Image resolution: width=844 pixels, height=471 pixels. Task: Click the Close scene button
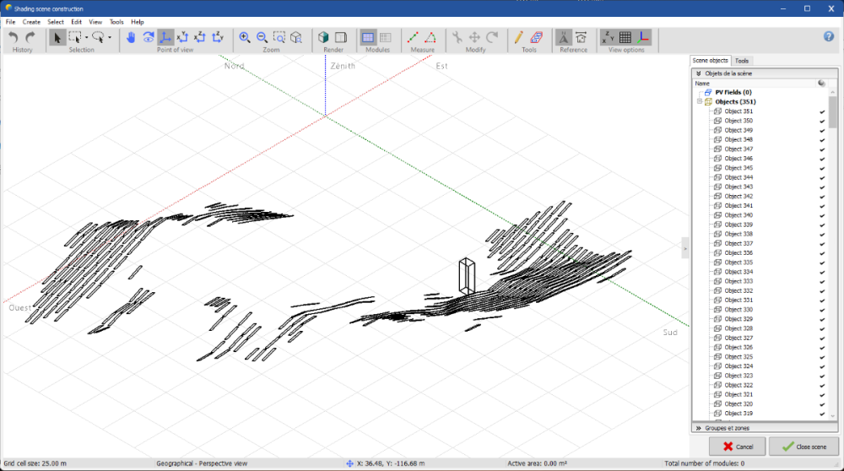pos(803,446)
